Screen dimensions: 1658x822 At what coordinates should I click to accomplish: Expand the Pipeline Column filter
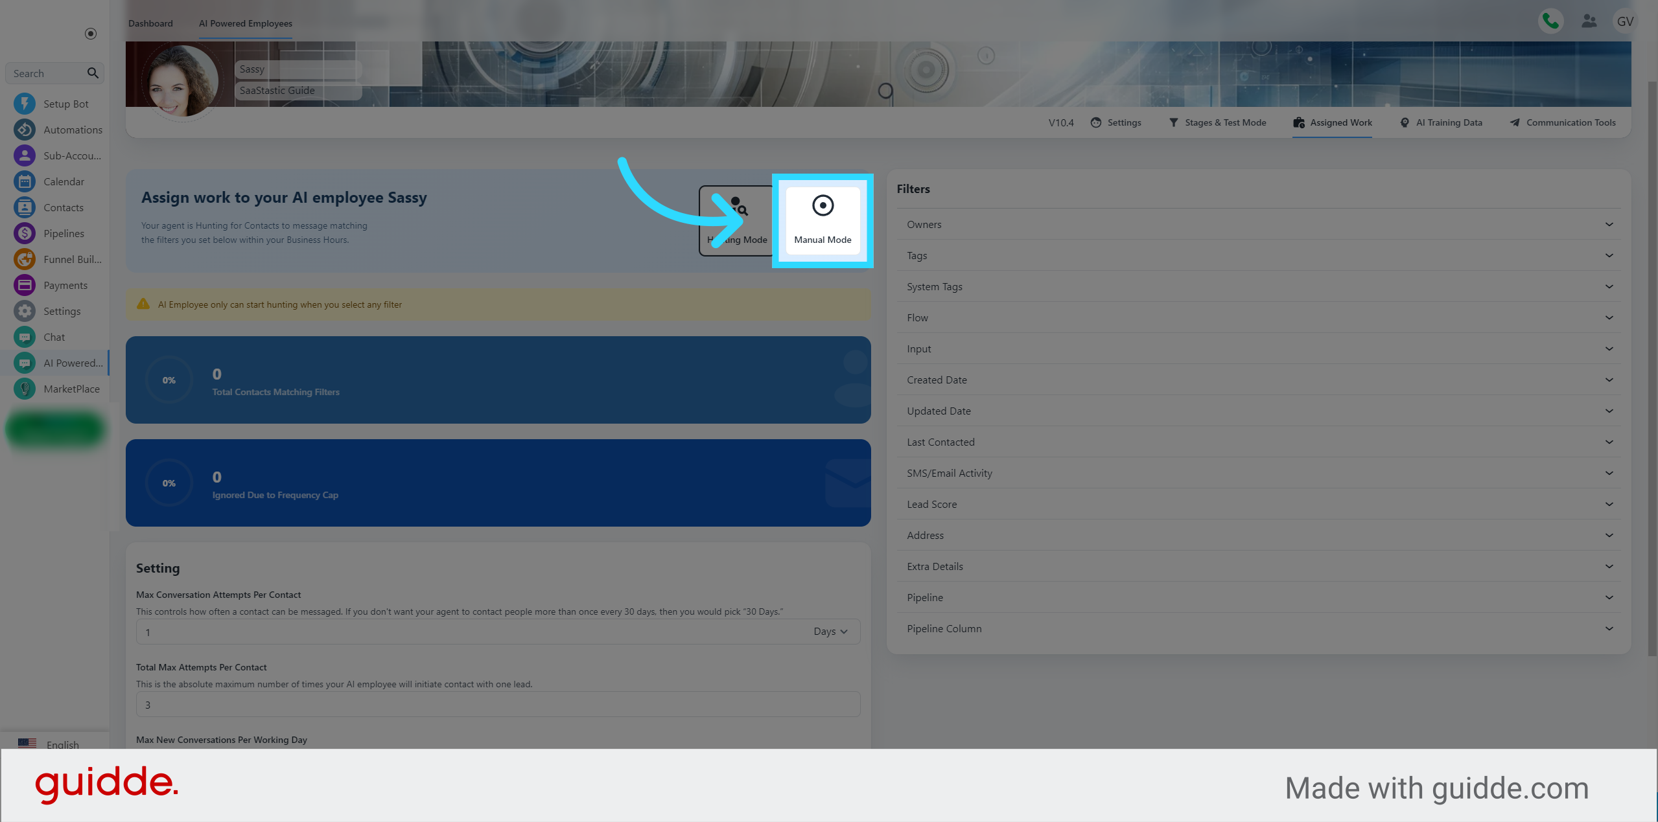pyautogui.click(x=1259, y=628)
